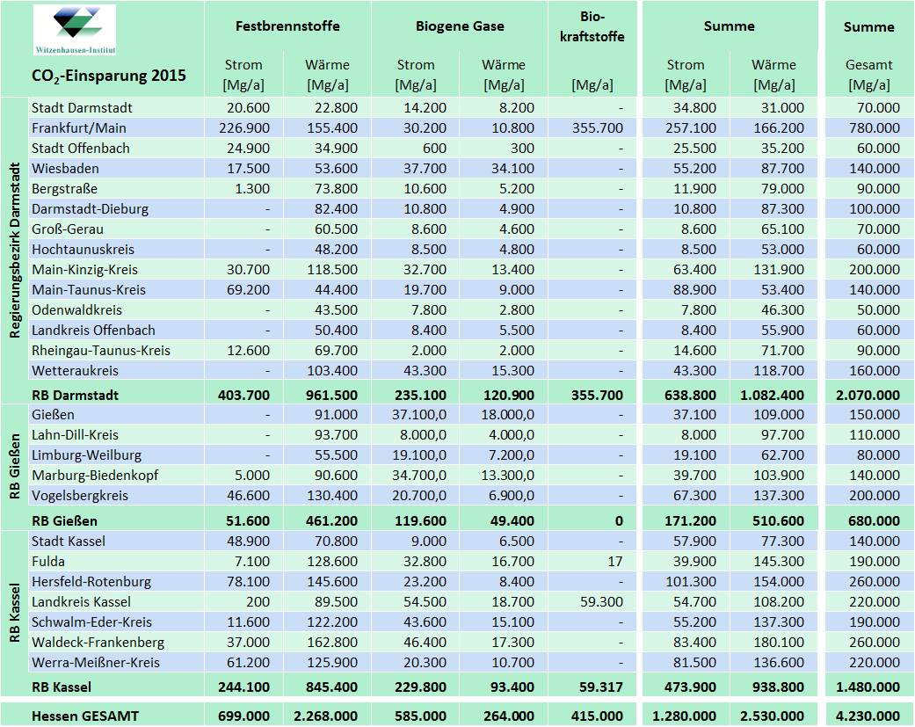This screenshot has height=727, width=915.
Task: Click the Hessen GESAMT row label
Action: [84, 716]
